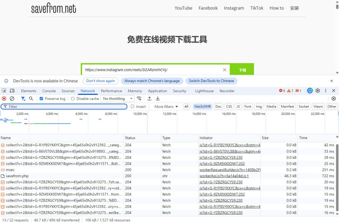
Task: Click the savefrom.net logo
Action: click(x=54, y=8)
